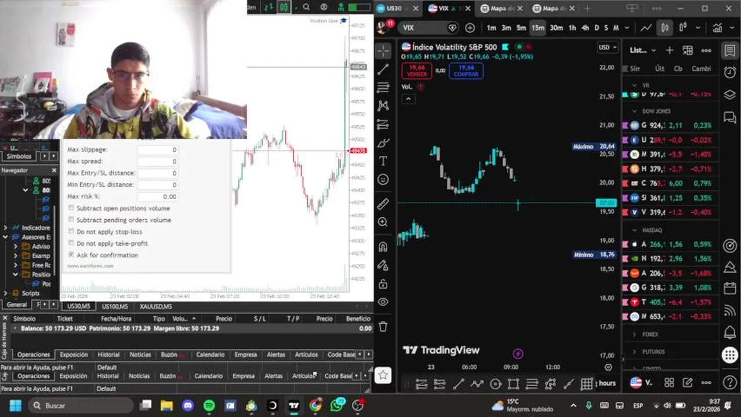The image size is (741, 417).
Task: Switch to the 4h timeframe
Action: [x=585, y=28]
